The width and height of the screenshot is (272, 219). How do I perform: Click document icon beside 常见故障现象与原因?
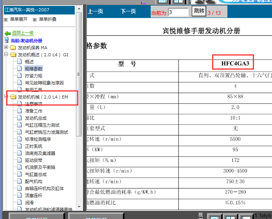(x=20, y=83)
